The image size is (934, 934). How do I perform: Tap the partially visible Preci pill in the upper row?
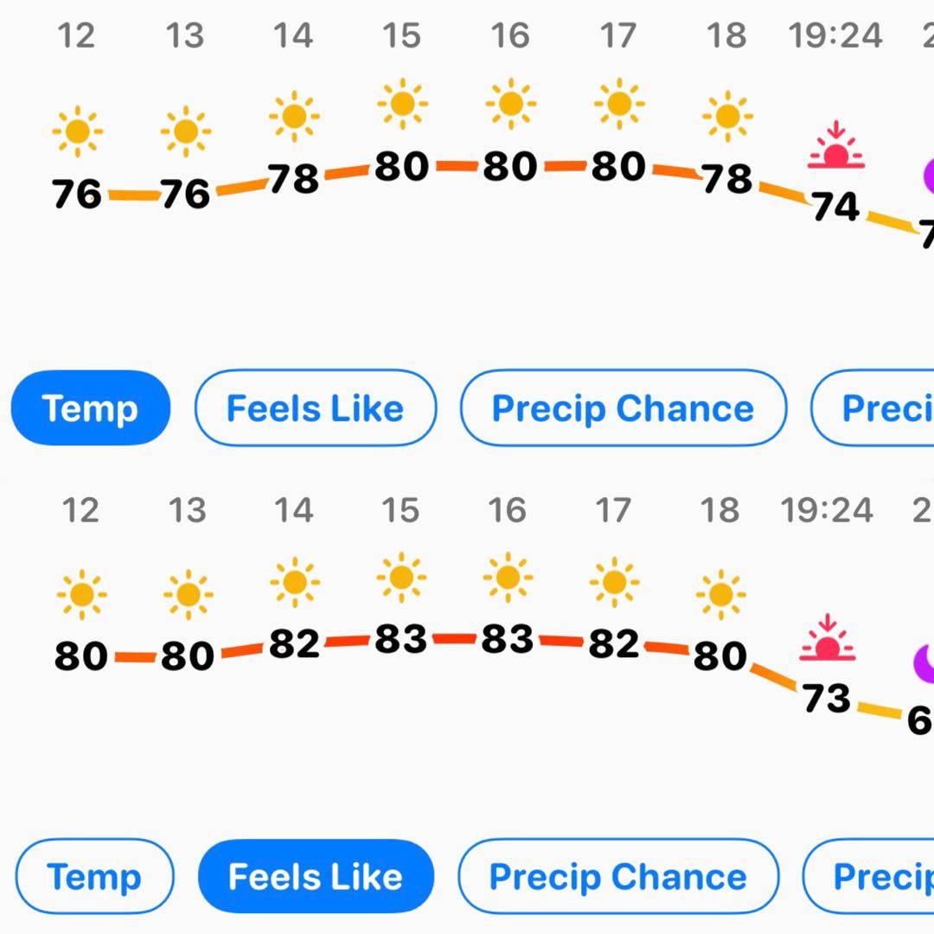pyautogui.click(x=873, y=408)
